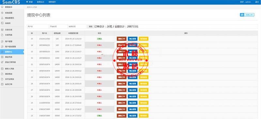261x119 pixels.
Task: Click the end time filter input
Action: tap(77, 27)
